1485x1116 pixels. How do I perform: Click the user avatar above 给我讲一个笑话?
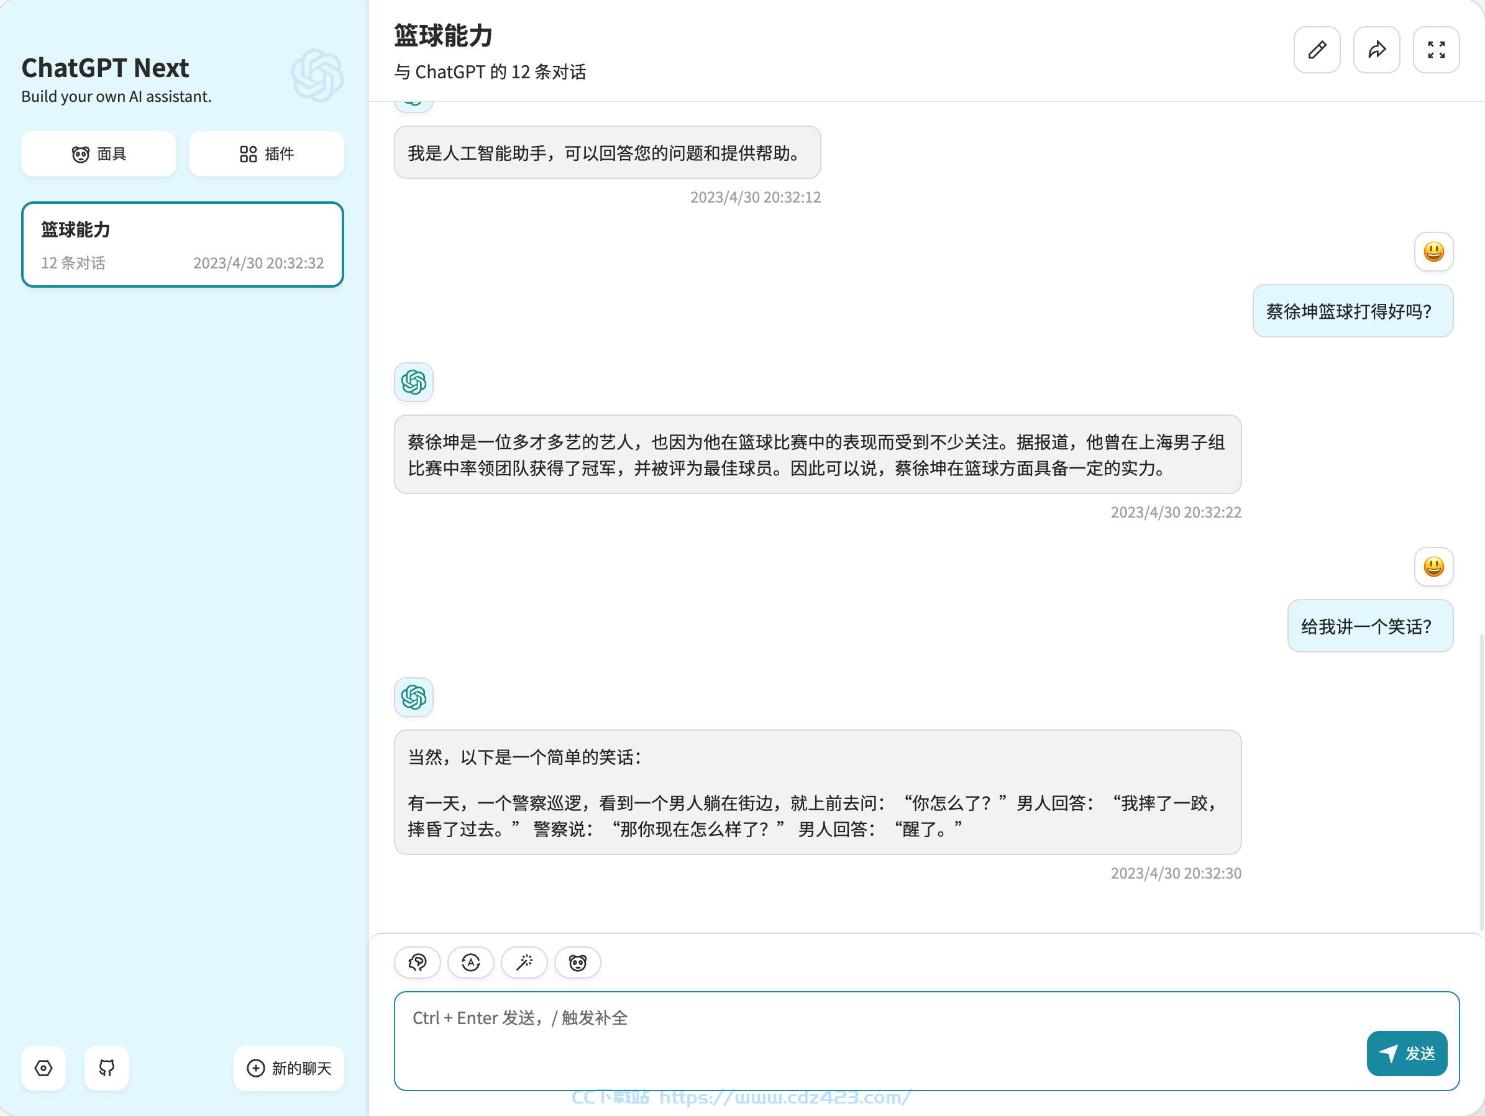click(1434, 567)
